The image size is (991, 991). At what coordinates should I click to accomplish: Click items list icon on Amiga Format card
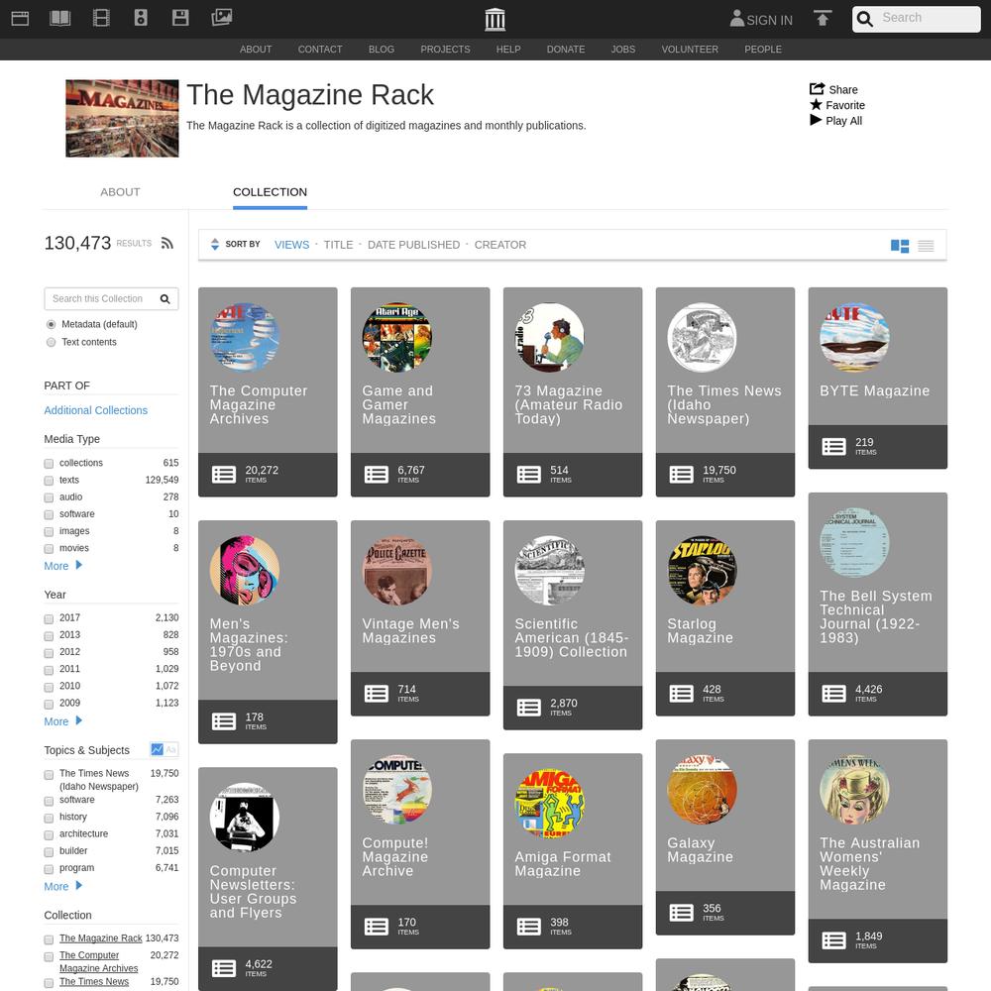click(529, 927)
